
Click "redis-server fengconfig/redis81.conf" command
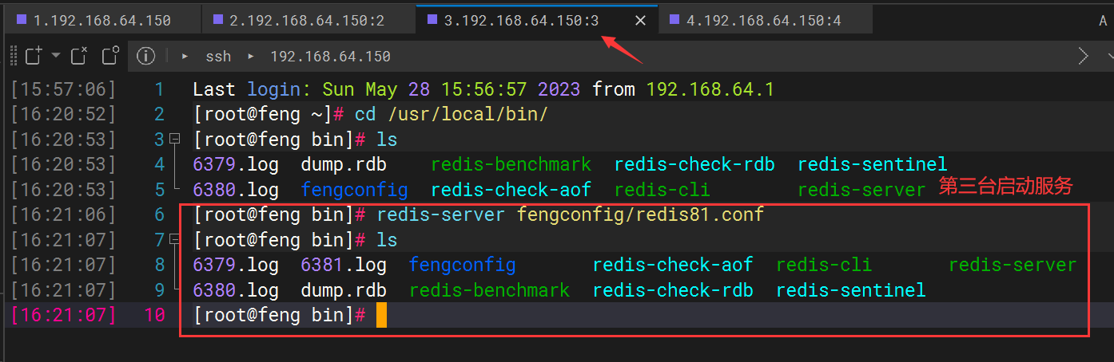point(571,214)
